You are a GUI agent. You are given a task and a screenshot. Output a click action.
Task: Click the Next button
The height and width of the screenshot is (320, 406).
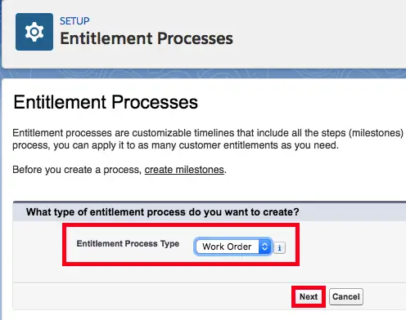(x=309, y=296)
